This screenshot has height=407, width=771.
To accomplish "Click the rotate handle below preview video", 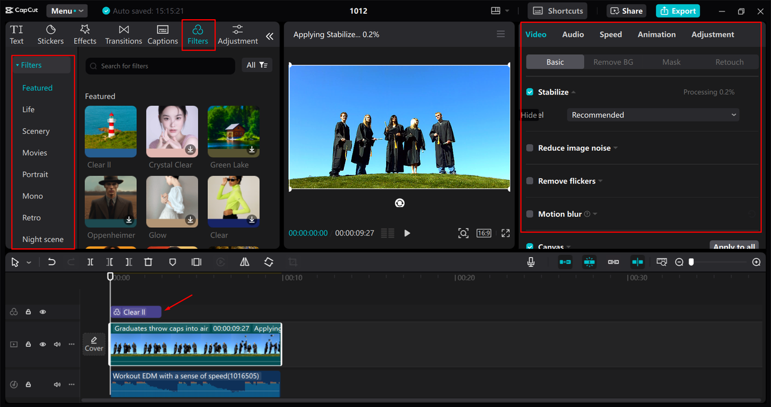I will [x=399, y=203].
